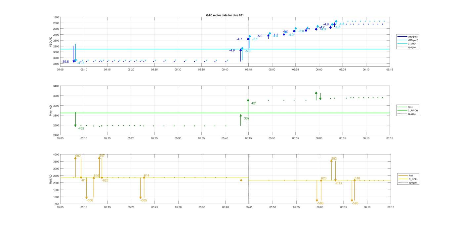Image resolution: width=463 pixels, height=229 pixels.
Task: Click the "3200" tick on the Pitch axis
Action: pyautogui.click(x=56, y=96)
